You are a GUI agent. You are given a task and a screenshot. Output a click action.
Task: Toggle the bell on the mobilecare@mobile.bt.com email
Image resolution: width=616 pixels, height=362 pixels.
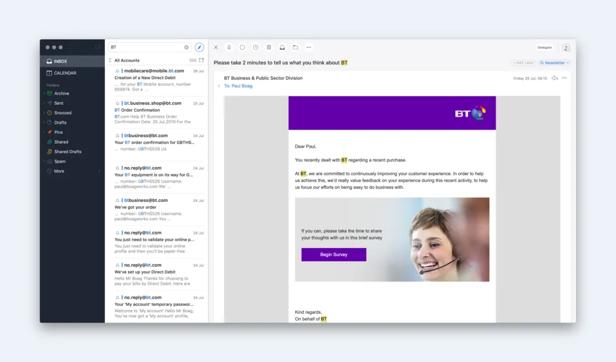[x=117, y=71]
